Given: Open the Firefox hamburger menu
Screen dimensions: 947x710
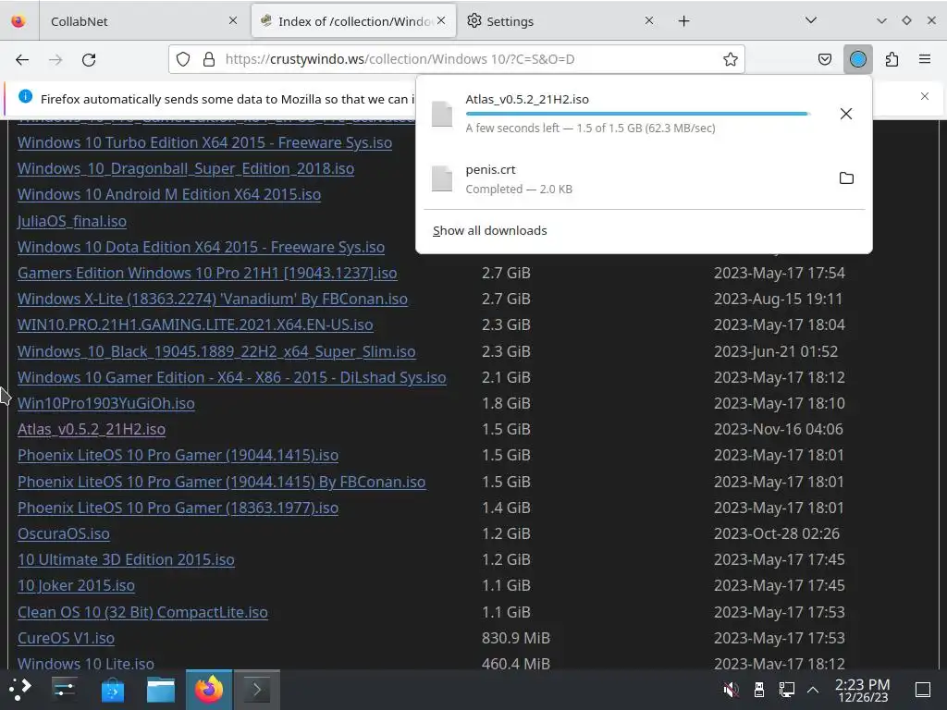Looking at the screenshot, I should click(x=925, y=59).
